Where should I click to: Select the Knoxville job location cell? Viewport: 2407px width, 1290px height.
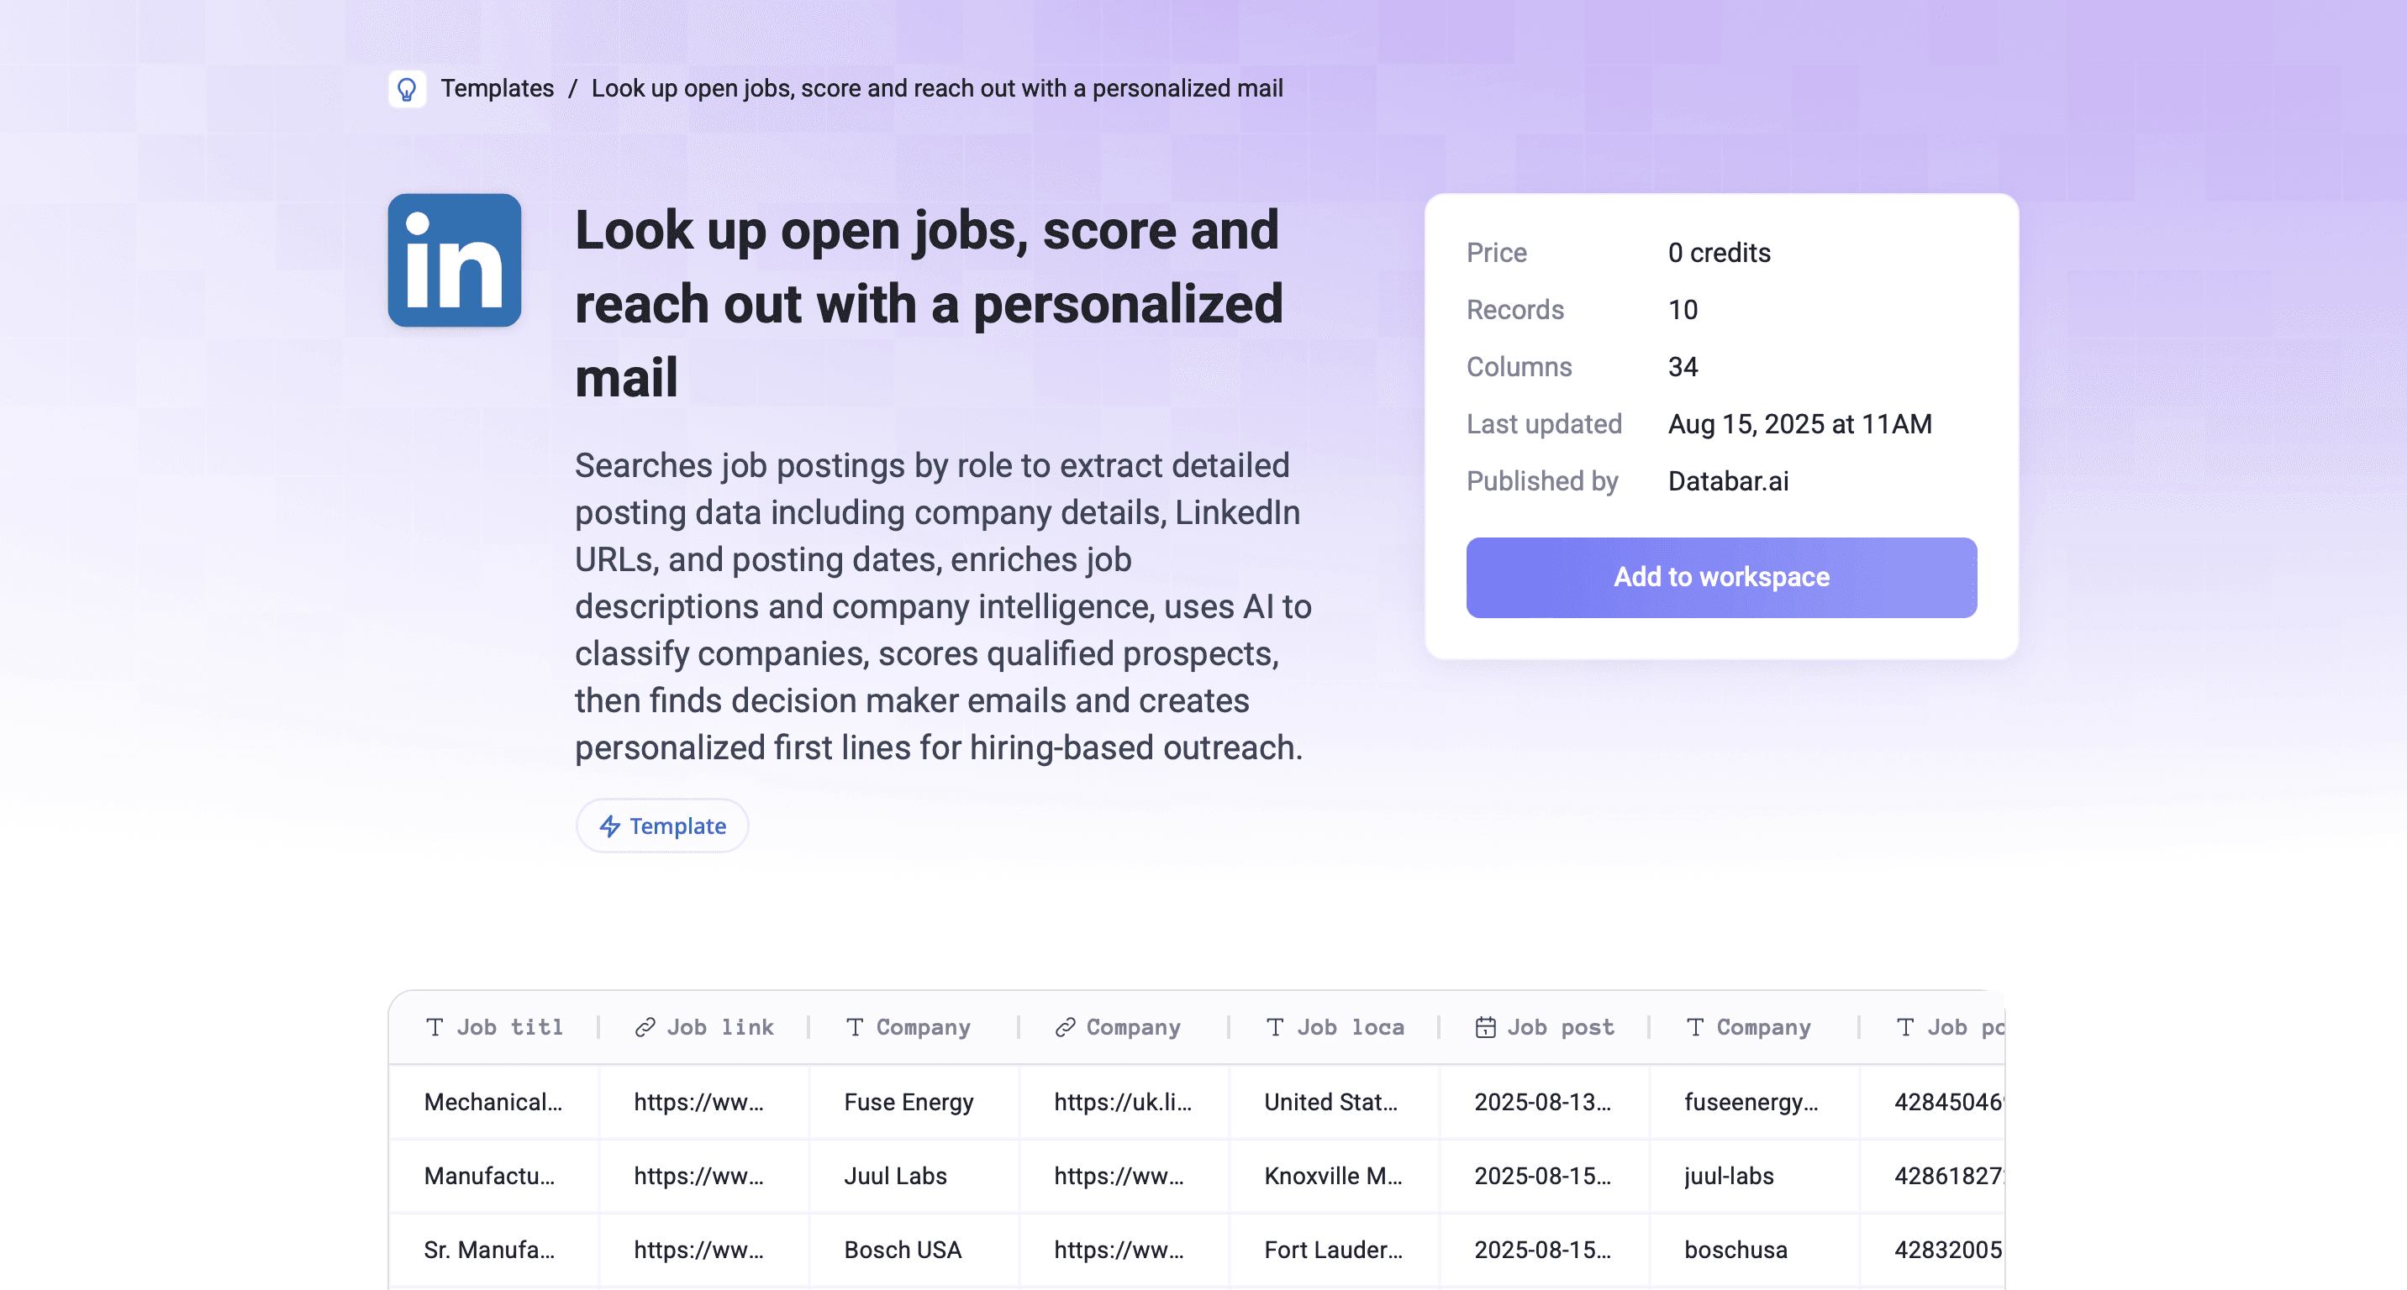click(1334, 1176)
